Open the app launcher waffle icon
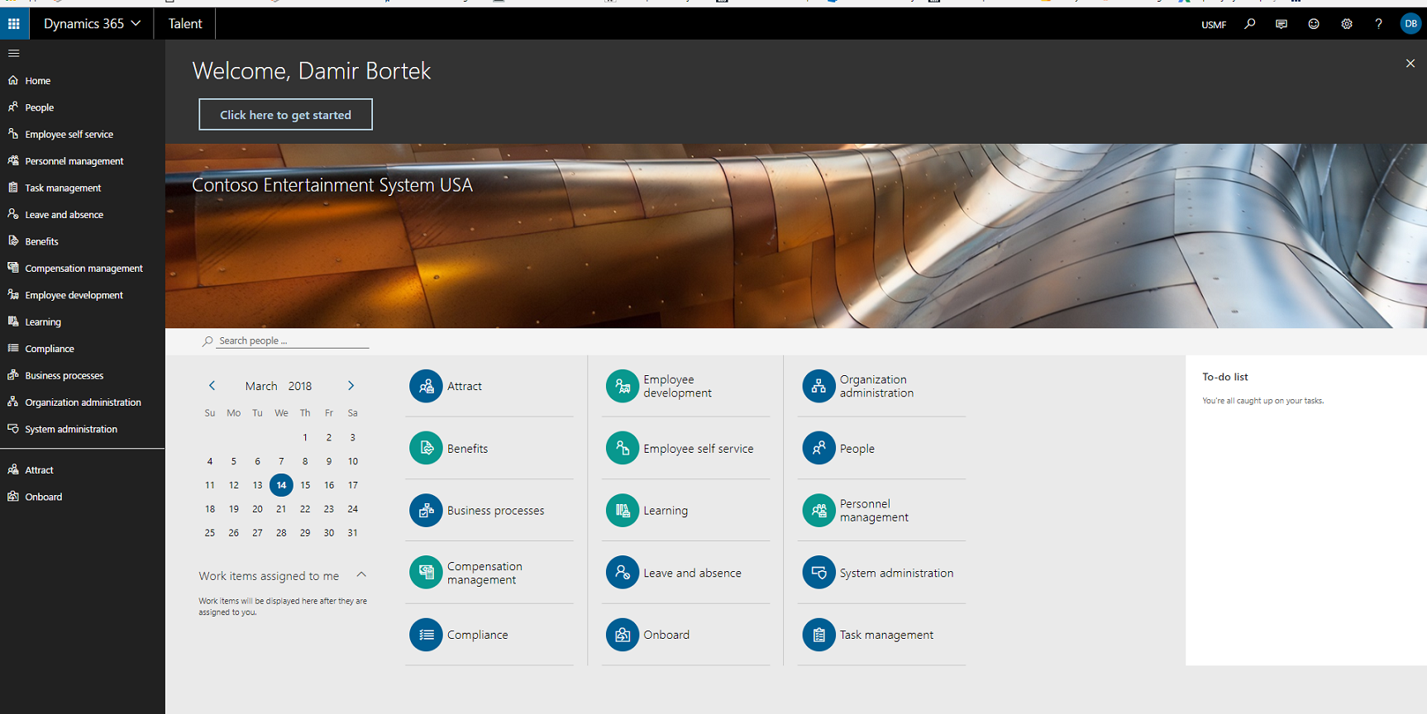This screenshot has width=1427, height=714. (14, 24)
